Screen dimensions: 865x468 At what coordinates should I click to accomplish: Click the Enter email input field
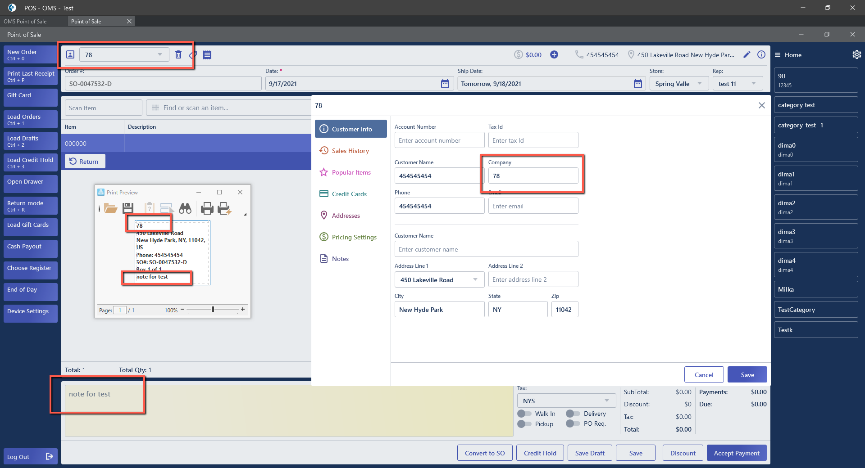click(x=533, y=206)
